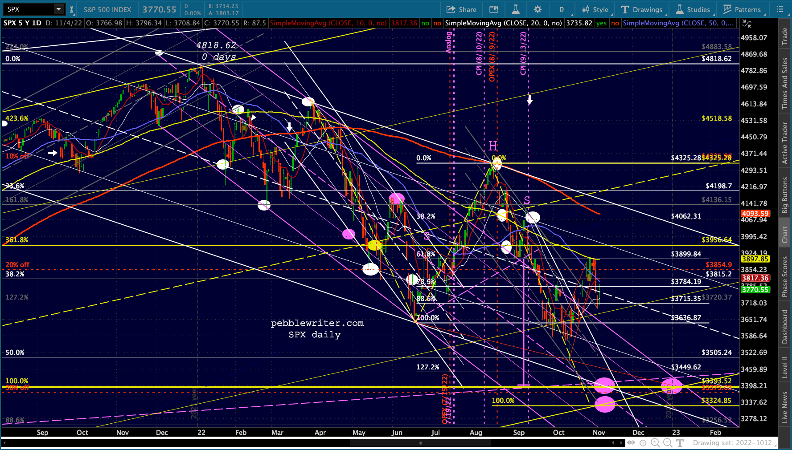The height and width of the screenshot is (450, 792).
Task: Click the SimpleMovingAvg (CLOSE, 20, 0, no) label
Action: (503, 23)
